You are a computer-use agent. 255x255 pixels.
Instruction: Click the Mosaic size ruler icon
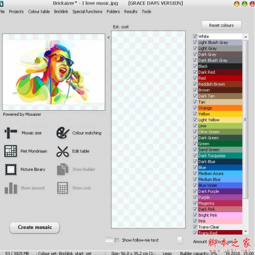coord(11,133)
